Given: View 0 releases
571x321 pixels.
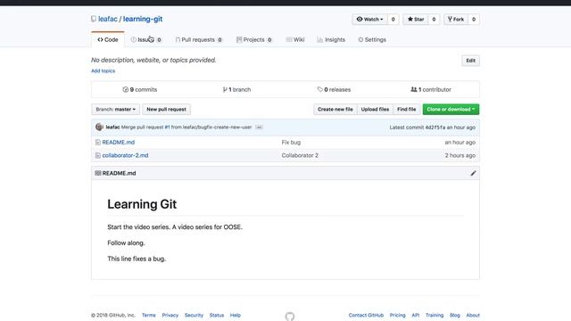Looking at the screenshot, I should pyautogui.click(x=334, y=89).
